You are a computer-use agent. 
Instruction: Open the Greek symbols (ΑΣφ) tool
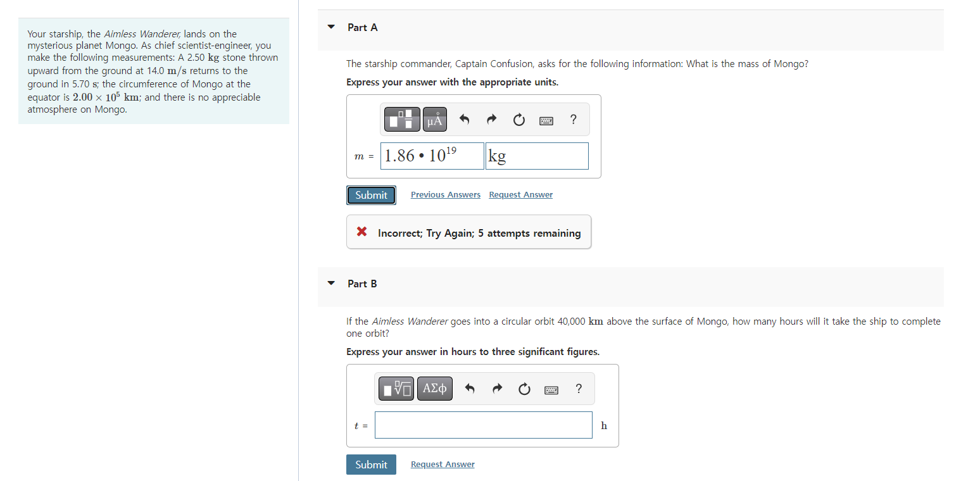tap(434, 389)
